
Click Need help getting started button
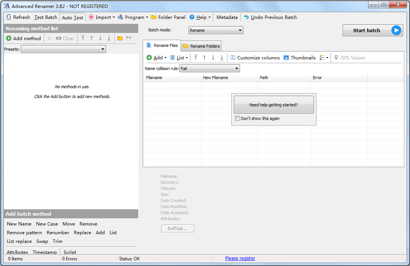click(273, 105)
